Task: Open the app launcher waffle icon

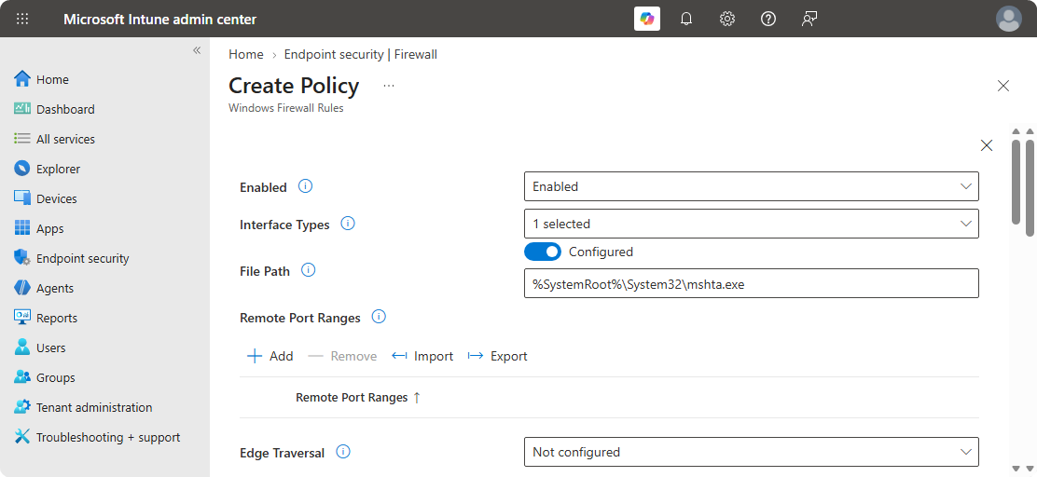Action: 22,19
